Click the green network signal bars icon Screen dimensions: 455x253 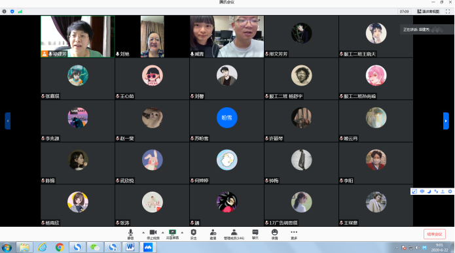point(20,11)
